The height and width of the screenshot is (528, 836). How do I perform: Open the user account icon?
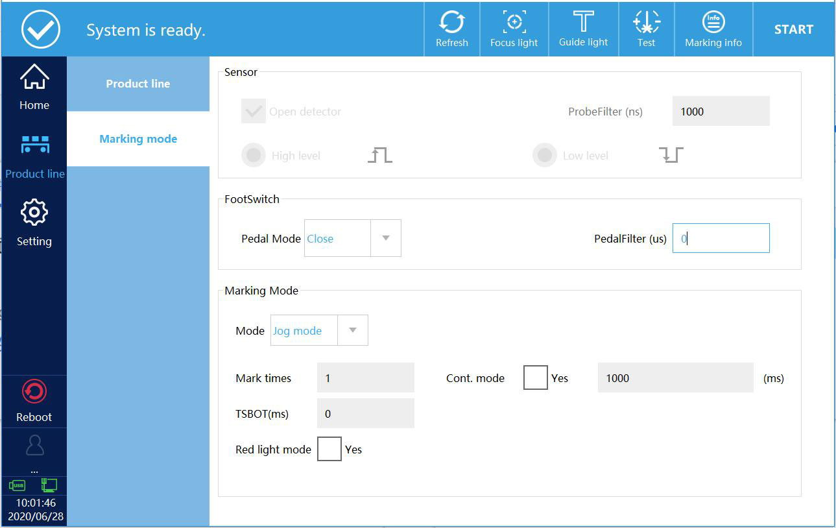(34, 446)
